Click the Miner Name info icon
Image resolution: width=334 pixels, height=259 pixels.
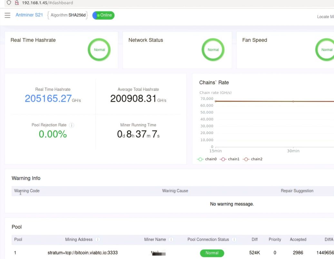(171, 240)
